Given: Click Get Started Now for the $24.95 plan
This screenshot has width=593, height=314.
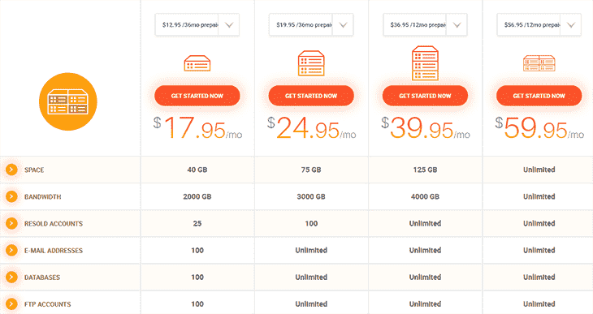Looking at the screenshot, I should point(311,96).
